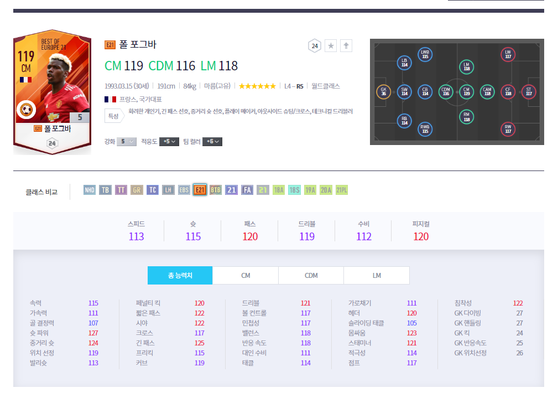This screenshot has width=558, height=398.
Task: Click the RW 117 position node
Action: tap(508, 129)
